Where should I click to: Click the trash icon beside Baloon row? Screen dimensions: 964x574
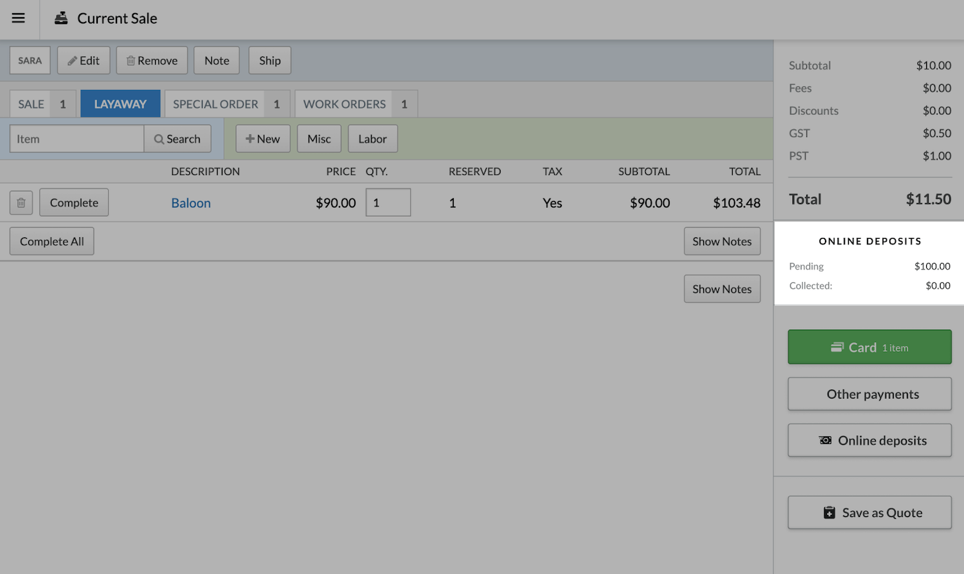coord(21,203)
